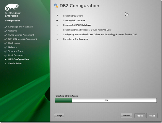Click the SUSE chameleon logo
Screen dimensions: 162x123
[12, 7]
